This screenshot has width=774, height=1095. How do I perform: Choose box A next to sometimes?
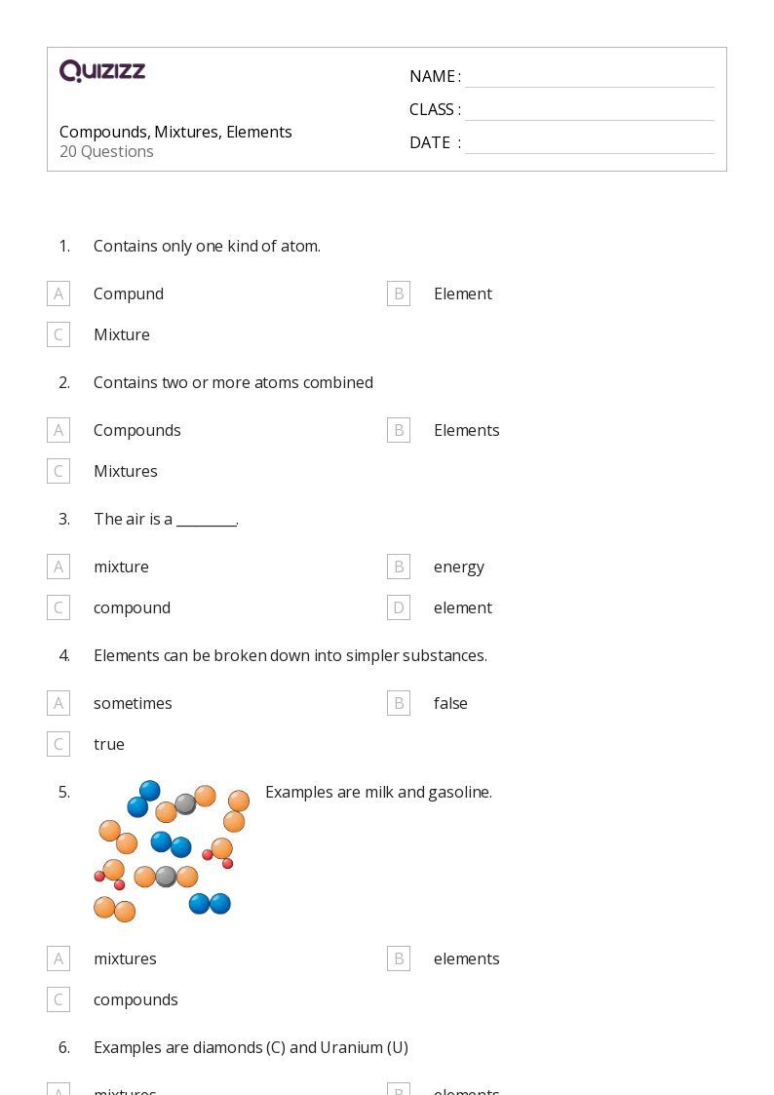tap(58, 703)
